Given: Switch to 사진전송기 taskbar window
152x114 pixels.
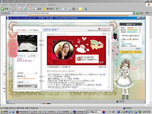Looking at the screenshot, I should [79, 112].
